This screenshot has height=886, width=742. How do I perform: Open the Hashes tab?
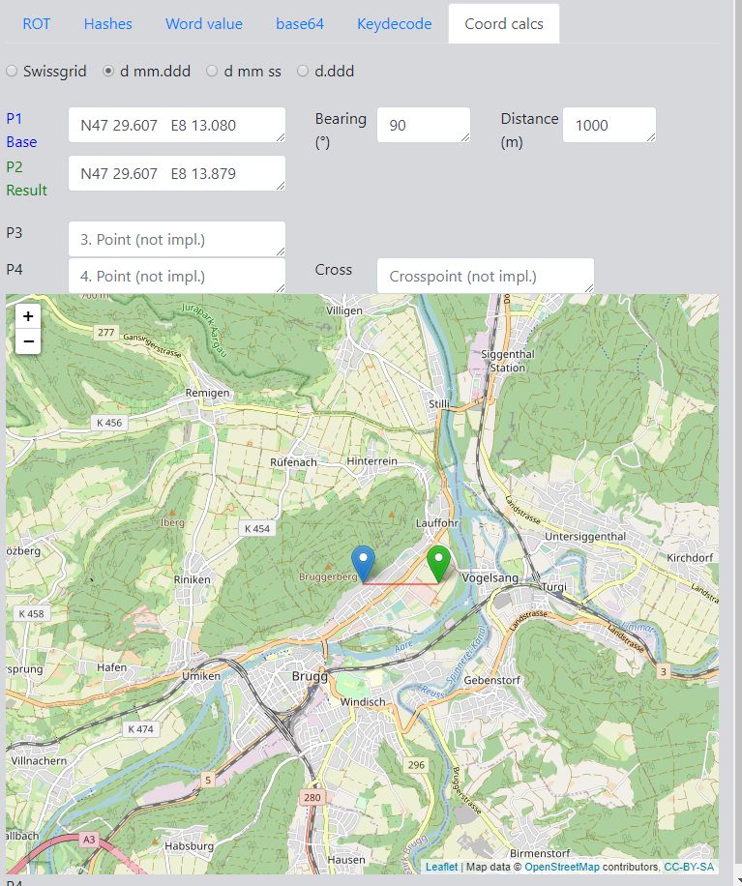(108, 24)
